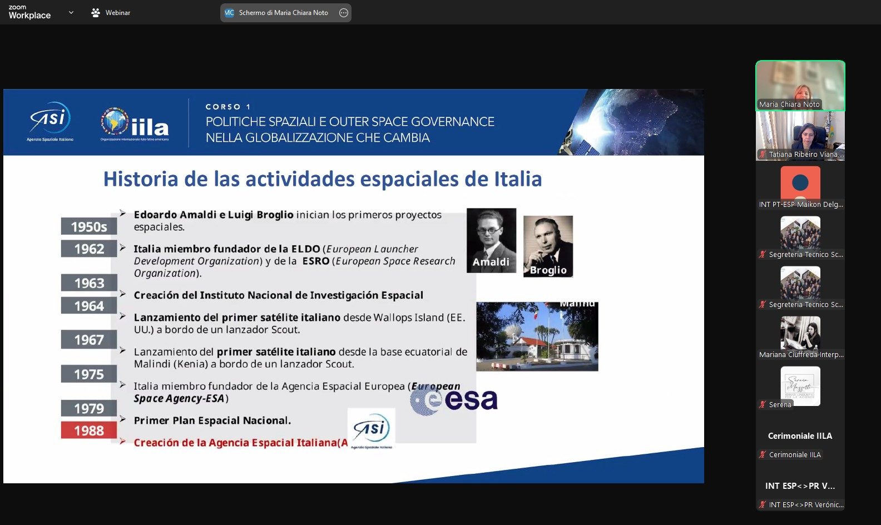Click the Zoom Workplace logo

point(29,12)
